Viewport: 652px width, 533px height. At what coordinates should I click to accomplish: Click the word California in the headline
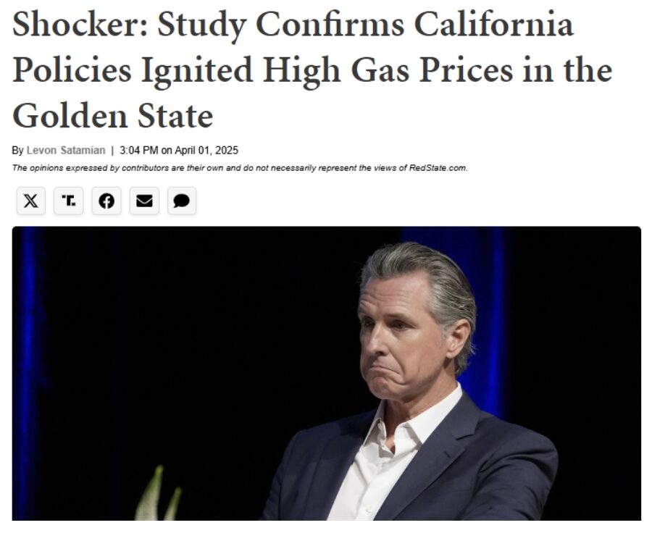[493, 25]
